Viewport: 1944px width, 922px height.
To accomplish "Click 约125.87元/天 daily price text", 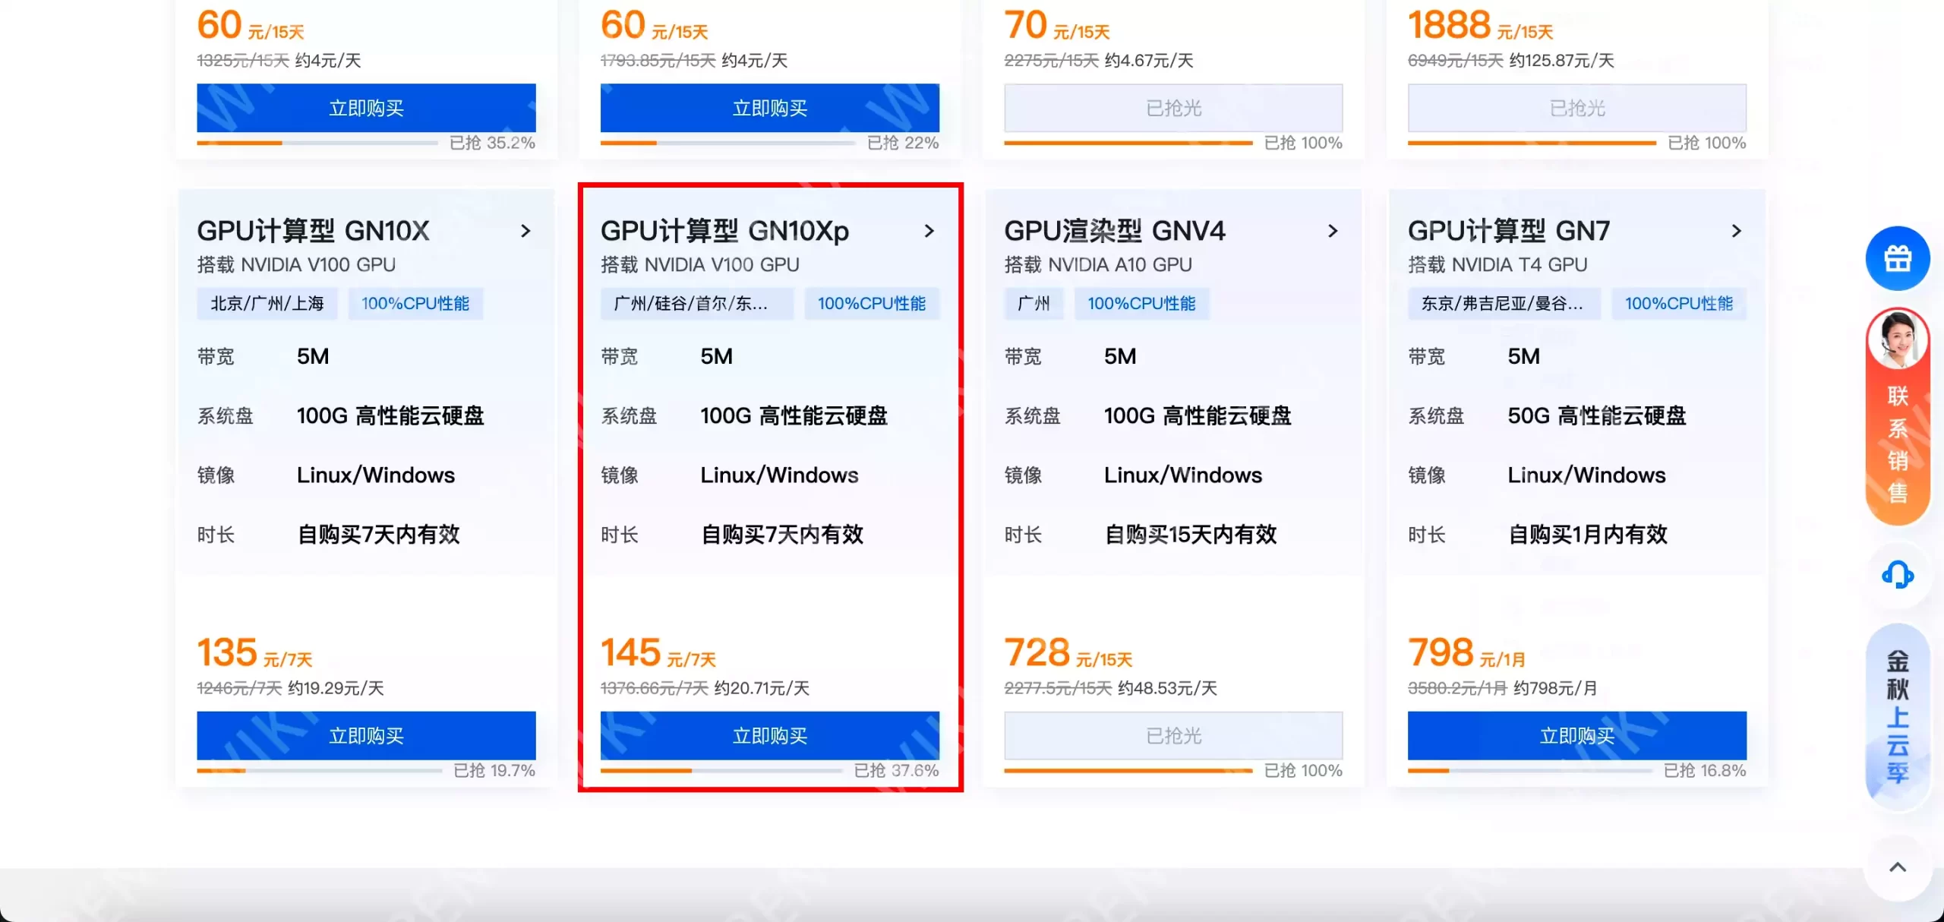I will coord(1562,61).
